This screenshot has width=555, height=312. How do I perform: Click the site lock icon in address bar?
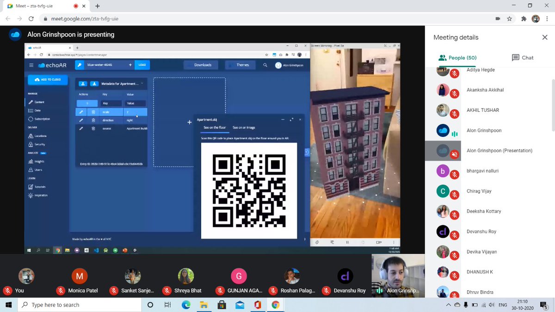click(x=45, y=19)
